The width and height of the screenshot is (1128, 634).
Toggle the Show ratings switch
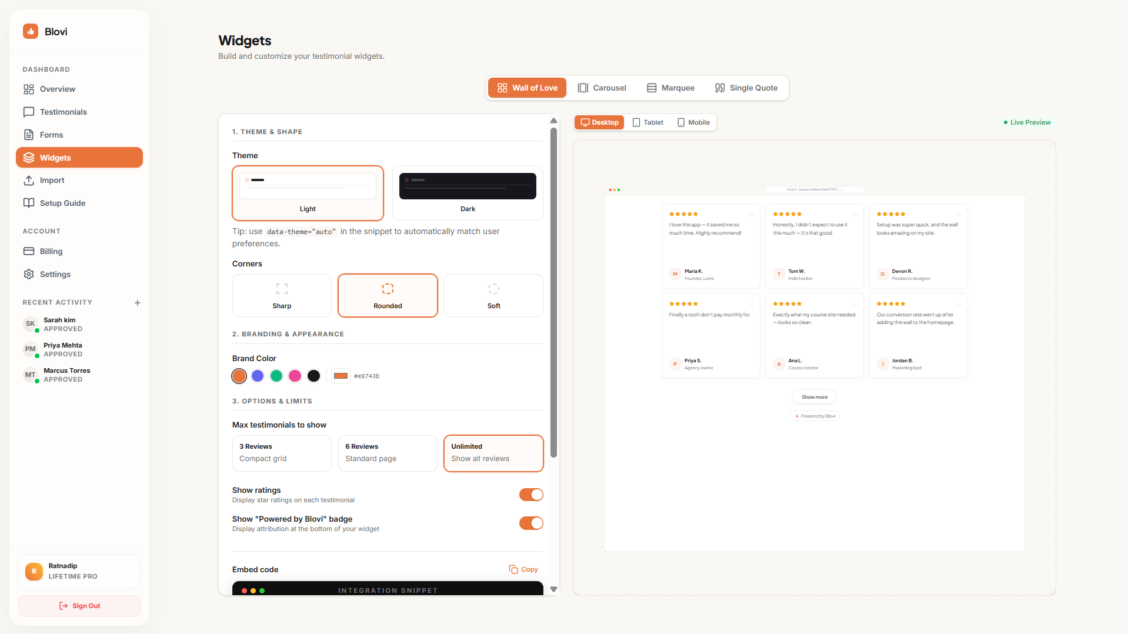[x=531, y=495]
